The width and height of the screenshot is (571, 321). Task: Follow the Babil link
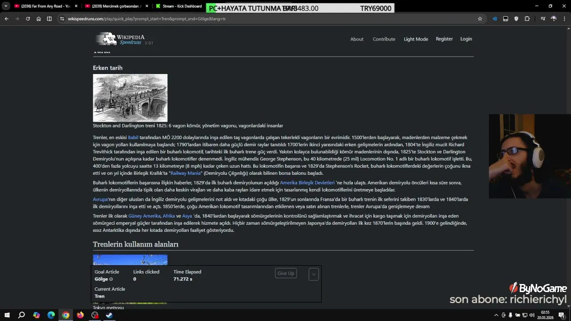coord(133,138)
